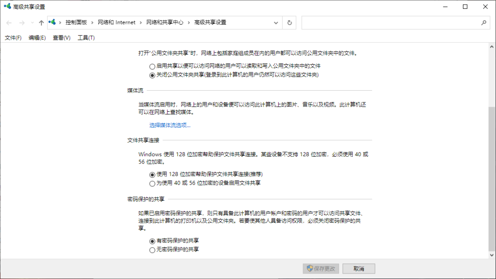Select 关闭公用文件夹共享 radio button
This screenshot has width=496, height=279.
click(152, 75)
